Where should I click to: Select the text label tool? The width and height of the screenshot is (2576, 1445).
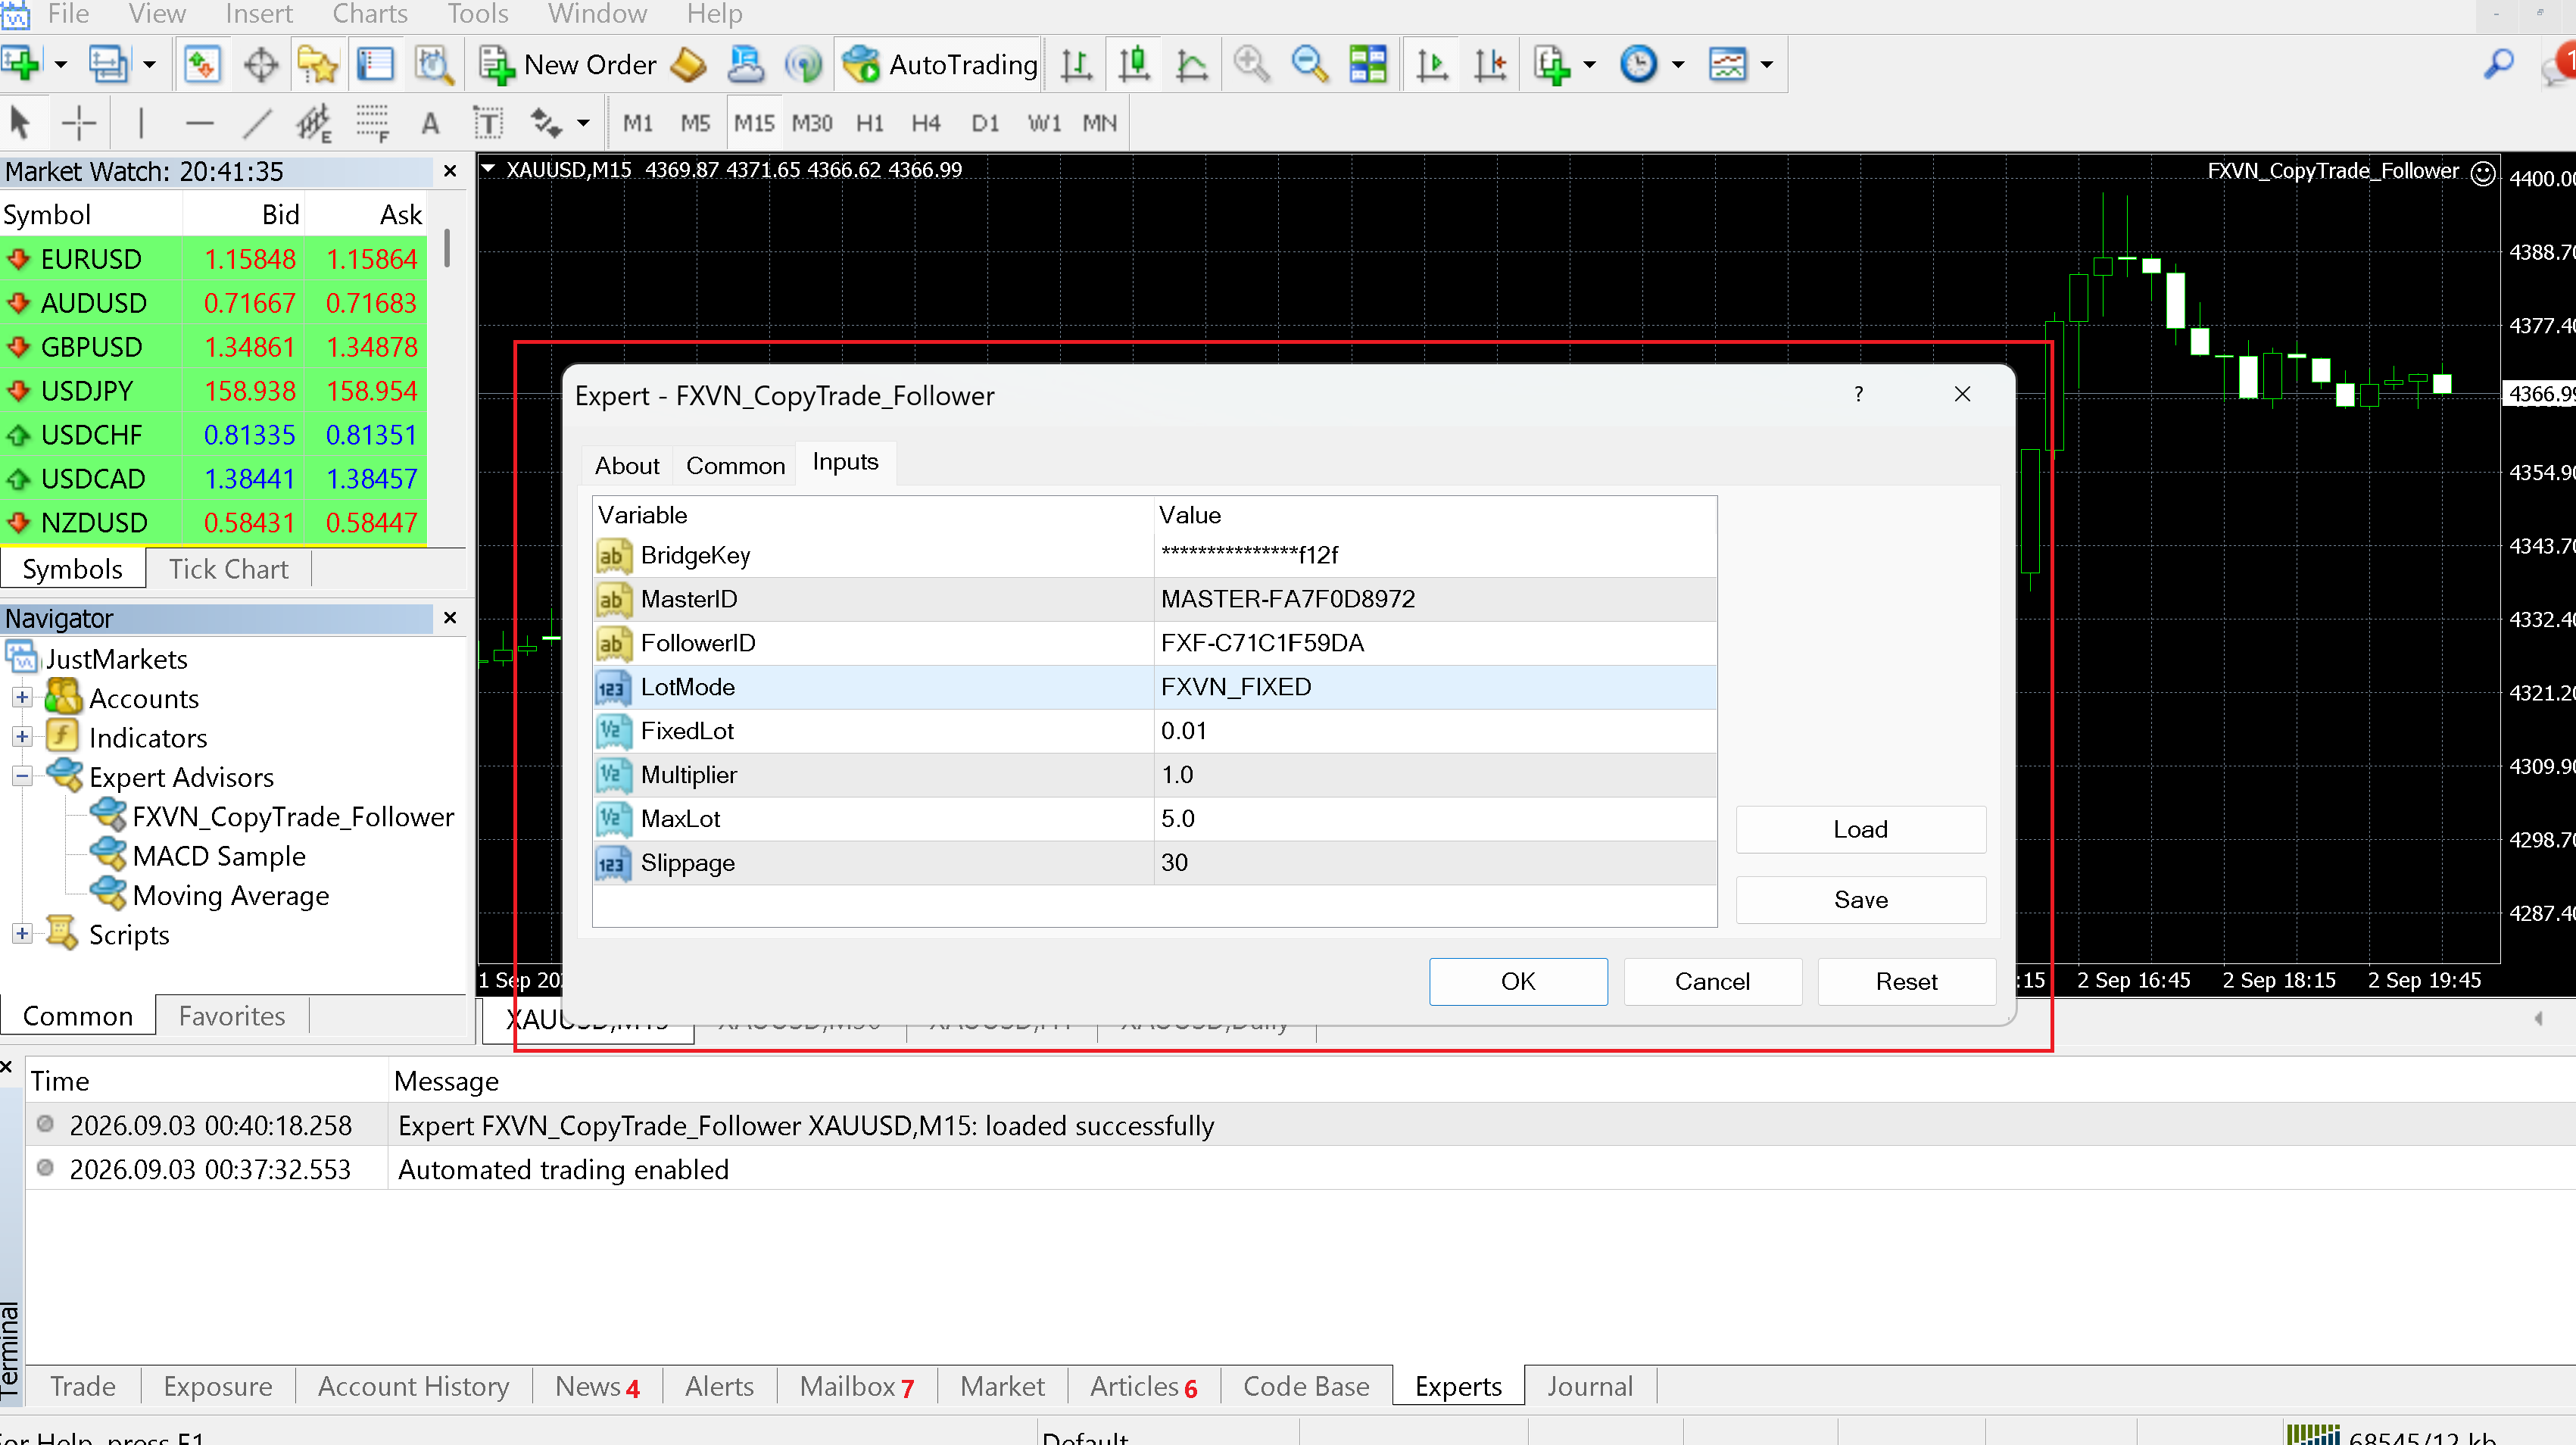tap(430, 123)
